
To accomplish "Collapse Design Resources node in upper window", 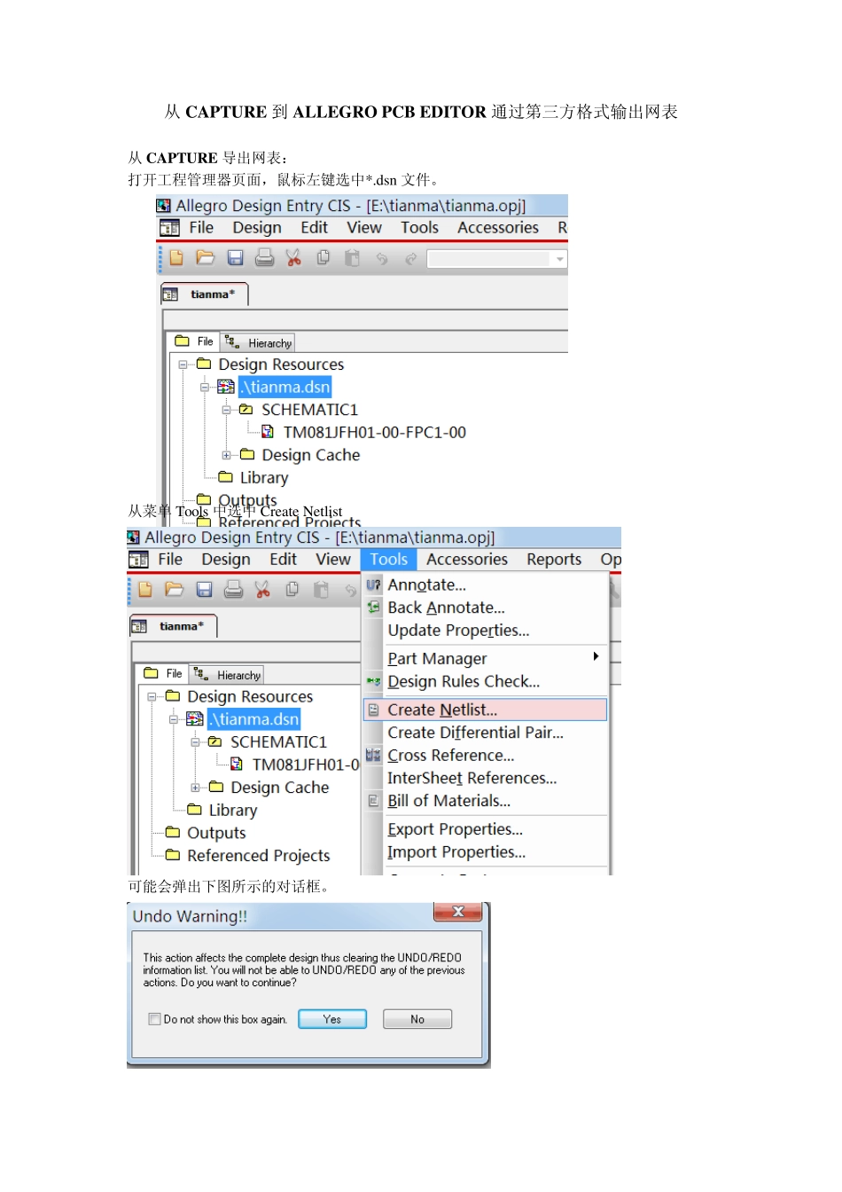I will click(x=183, y=365).
